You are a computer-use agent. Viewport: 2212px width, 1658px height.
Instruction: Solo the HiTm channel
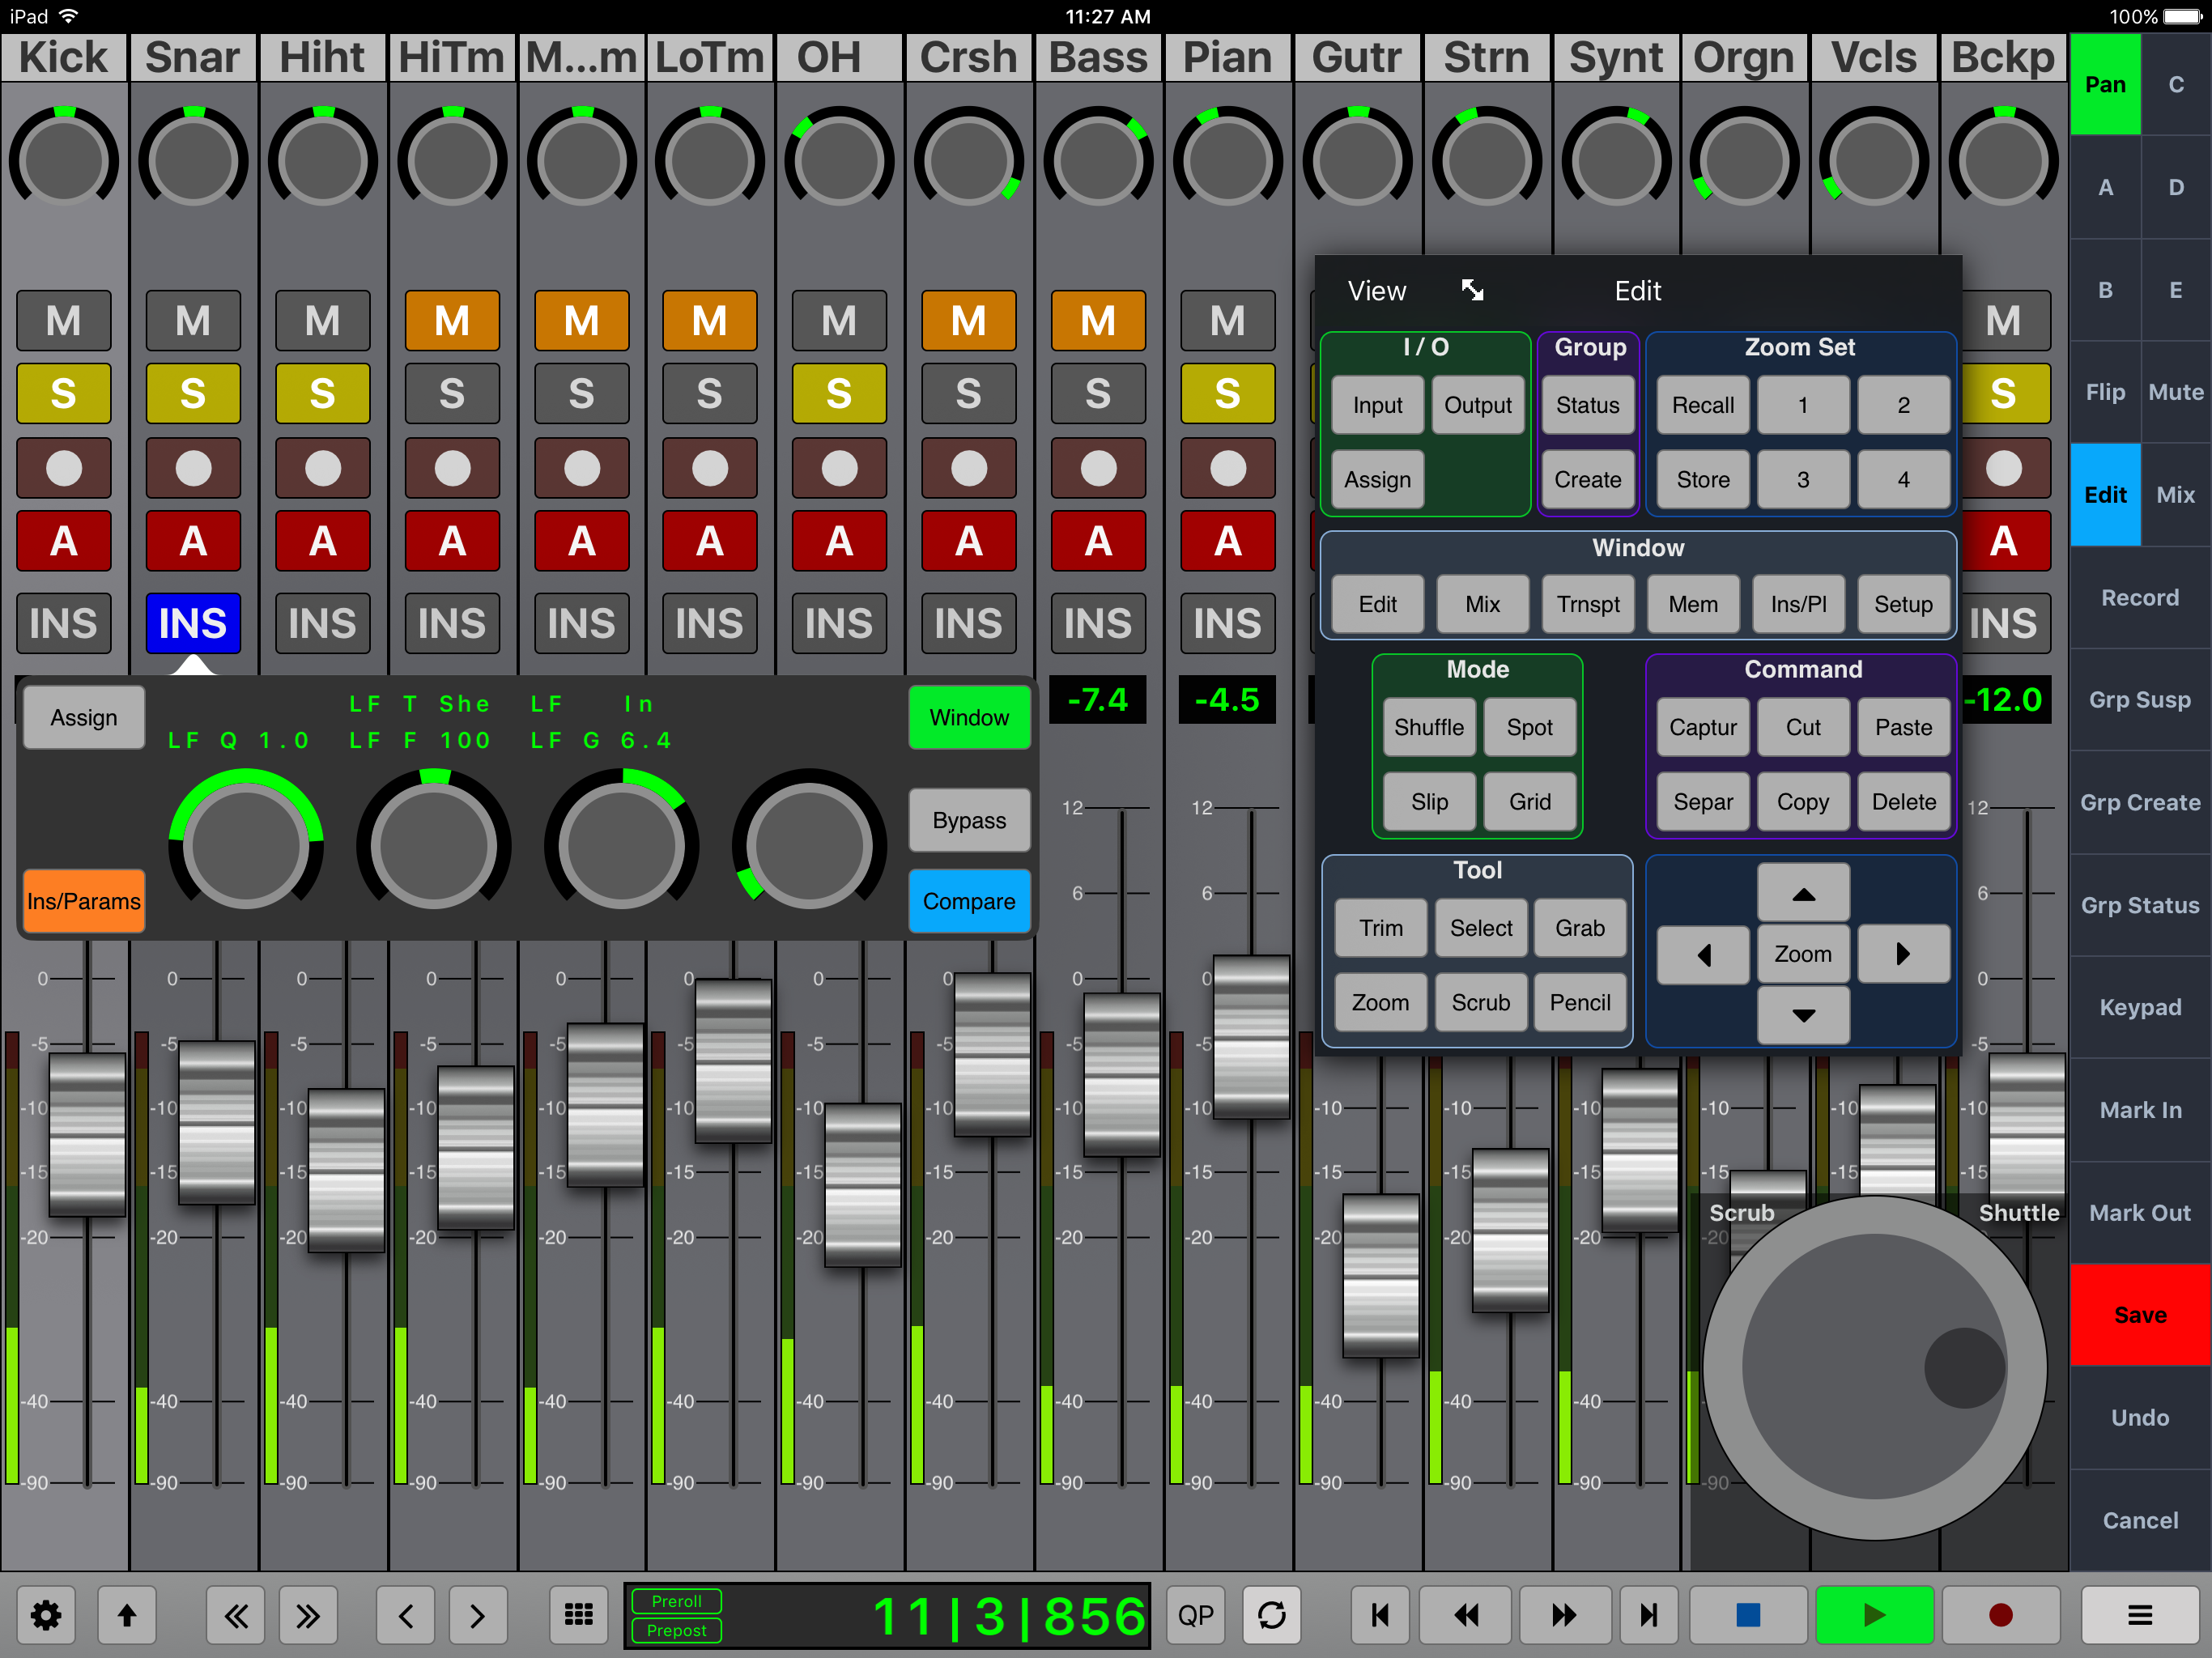coord(452,393)
